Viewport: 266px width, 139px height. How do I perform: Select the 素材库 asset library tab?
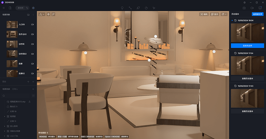(20, 8)
